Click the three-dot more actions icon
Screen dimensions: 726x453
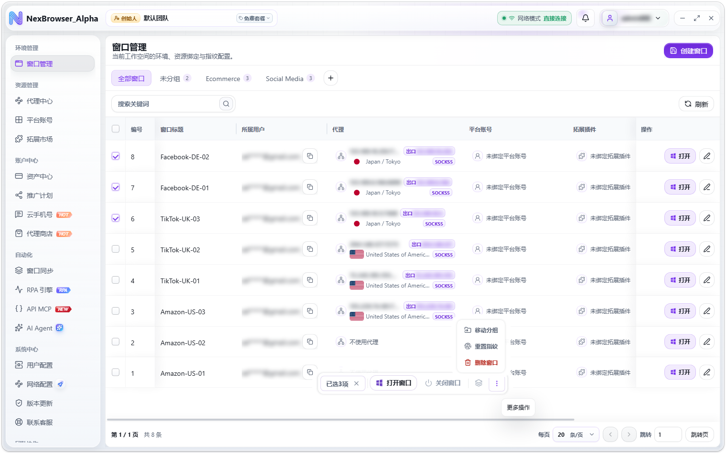point(497,383)
